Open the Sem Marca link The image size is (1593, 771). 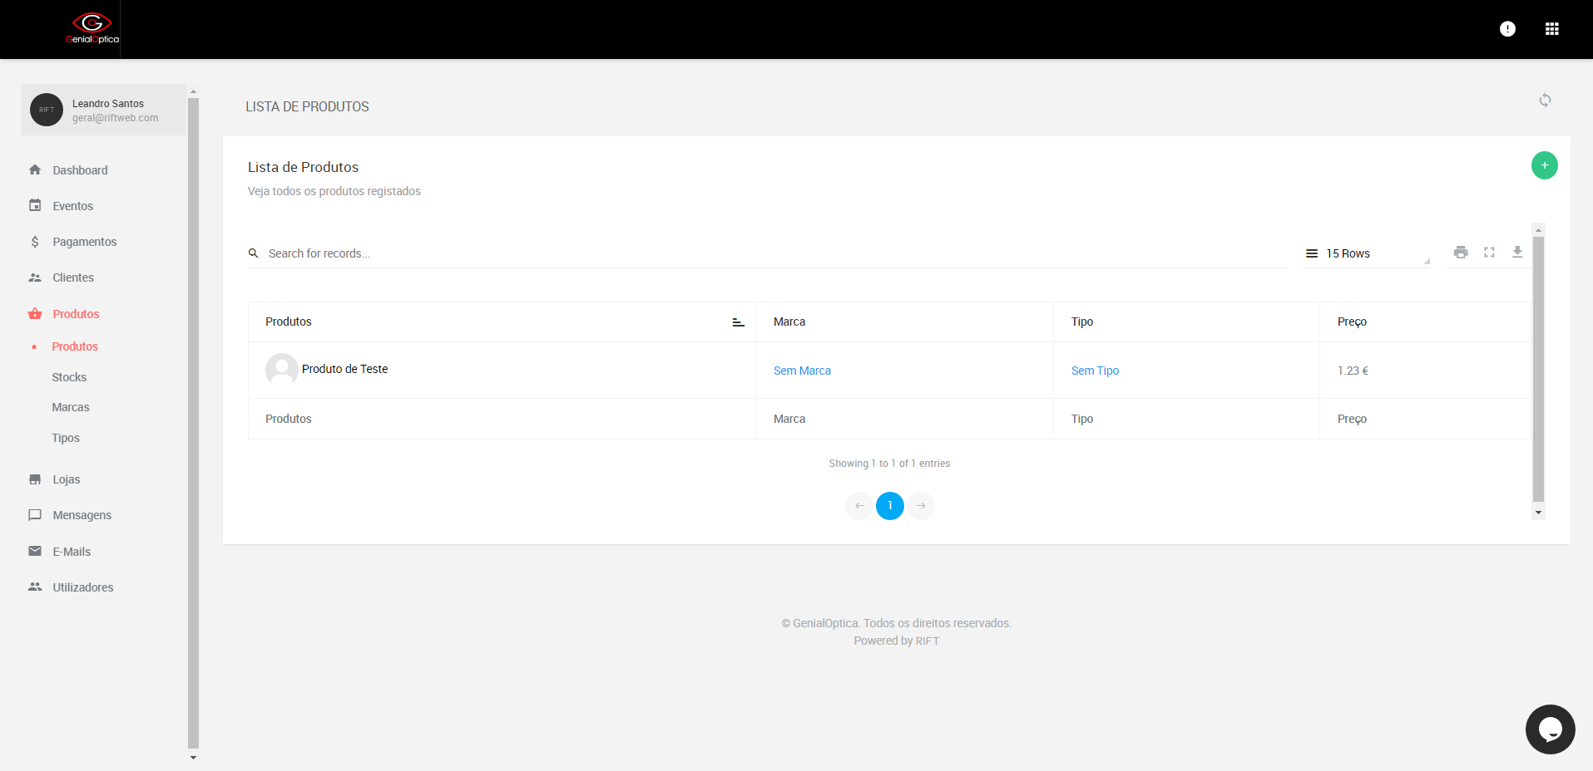[802, 371]
